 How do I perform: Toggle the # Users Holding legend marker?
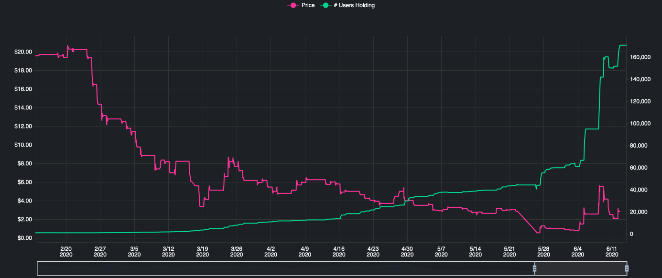[325, 5]
